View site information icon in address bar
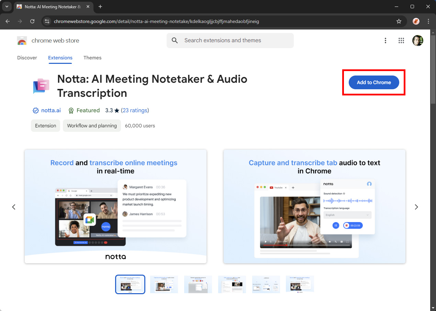The height and width of the screenshot is (311, 436). 47,21
